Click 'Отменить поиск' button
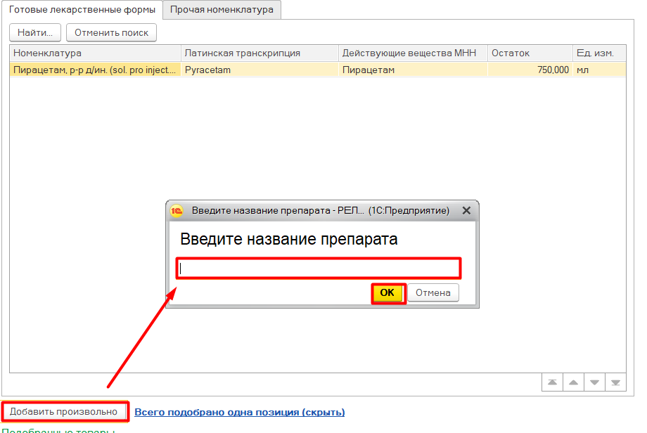This screenshot has height=433, width=647. click(x=111, y=32)
